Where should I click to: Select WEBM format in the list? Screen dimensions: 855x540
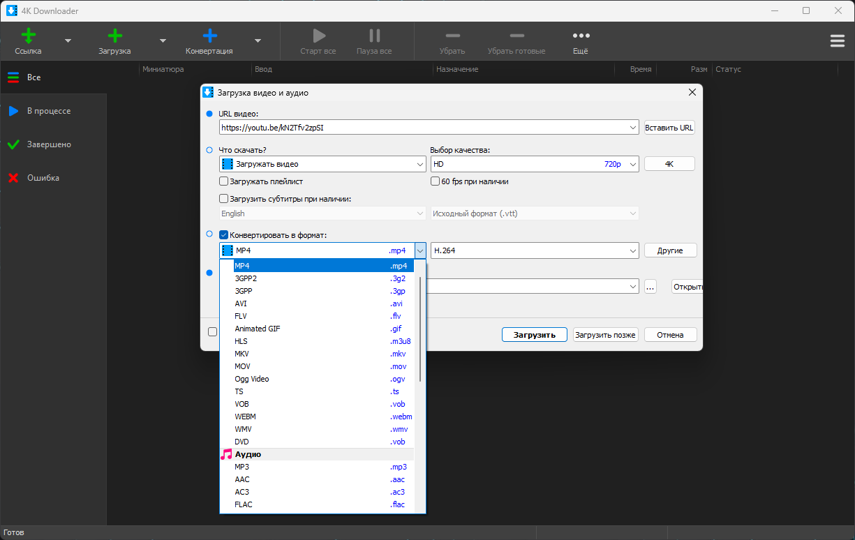coord(317,417)
